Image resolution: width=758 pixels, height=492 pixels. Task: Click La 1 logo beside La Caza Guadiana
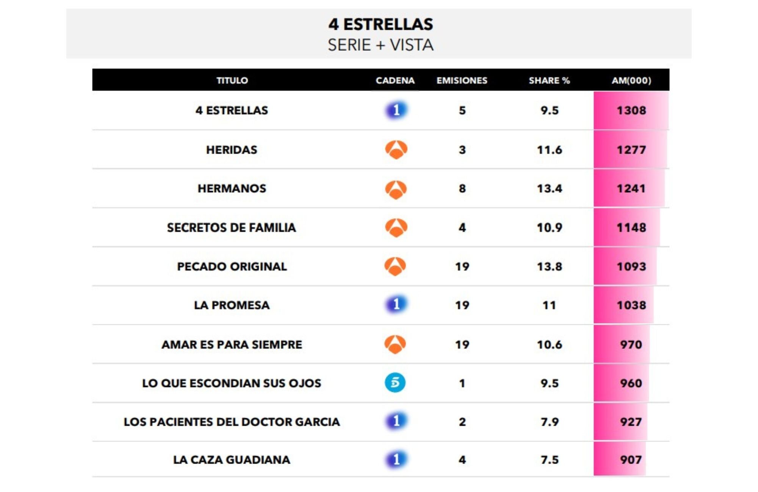(396, 459)
